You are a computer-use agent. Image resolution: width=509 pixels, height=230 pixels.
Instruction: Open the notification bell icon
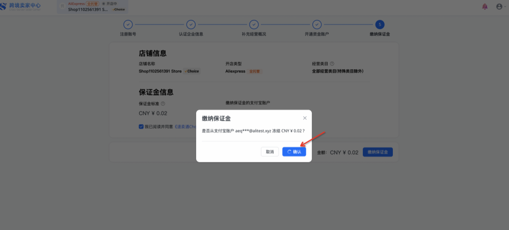(x=485, y=7)
